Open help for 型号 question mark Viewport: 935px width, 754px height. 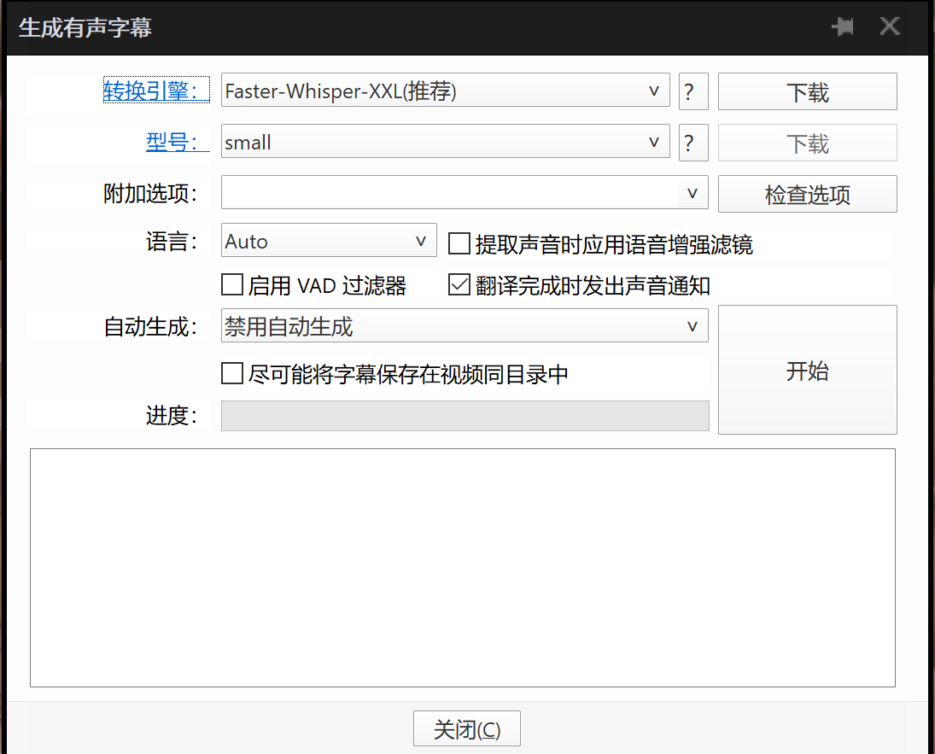pos(693,143)
